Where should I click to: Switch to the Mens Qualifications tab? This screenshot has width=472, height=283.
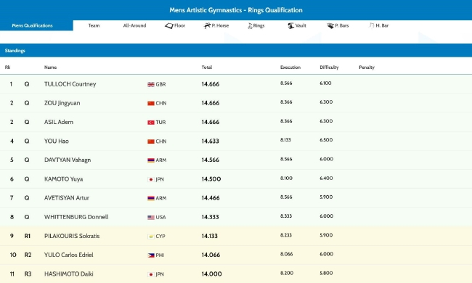coord(36,25)
